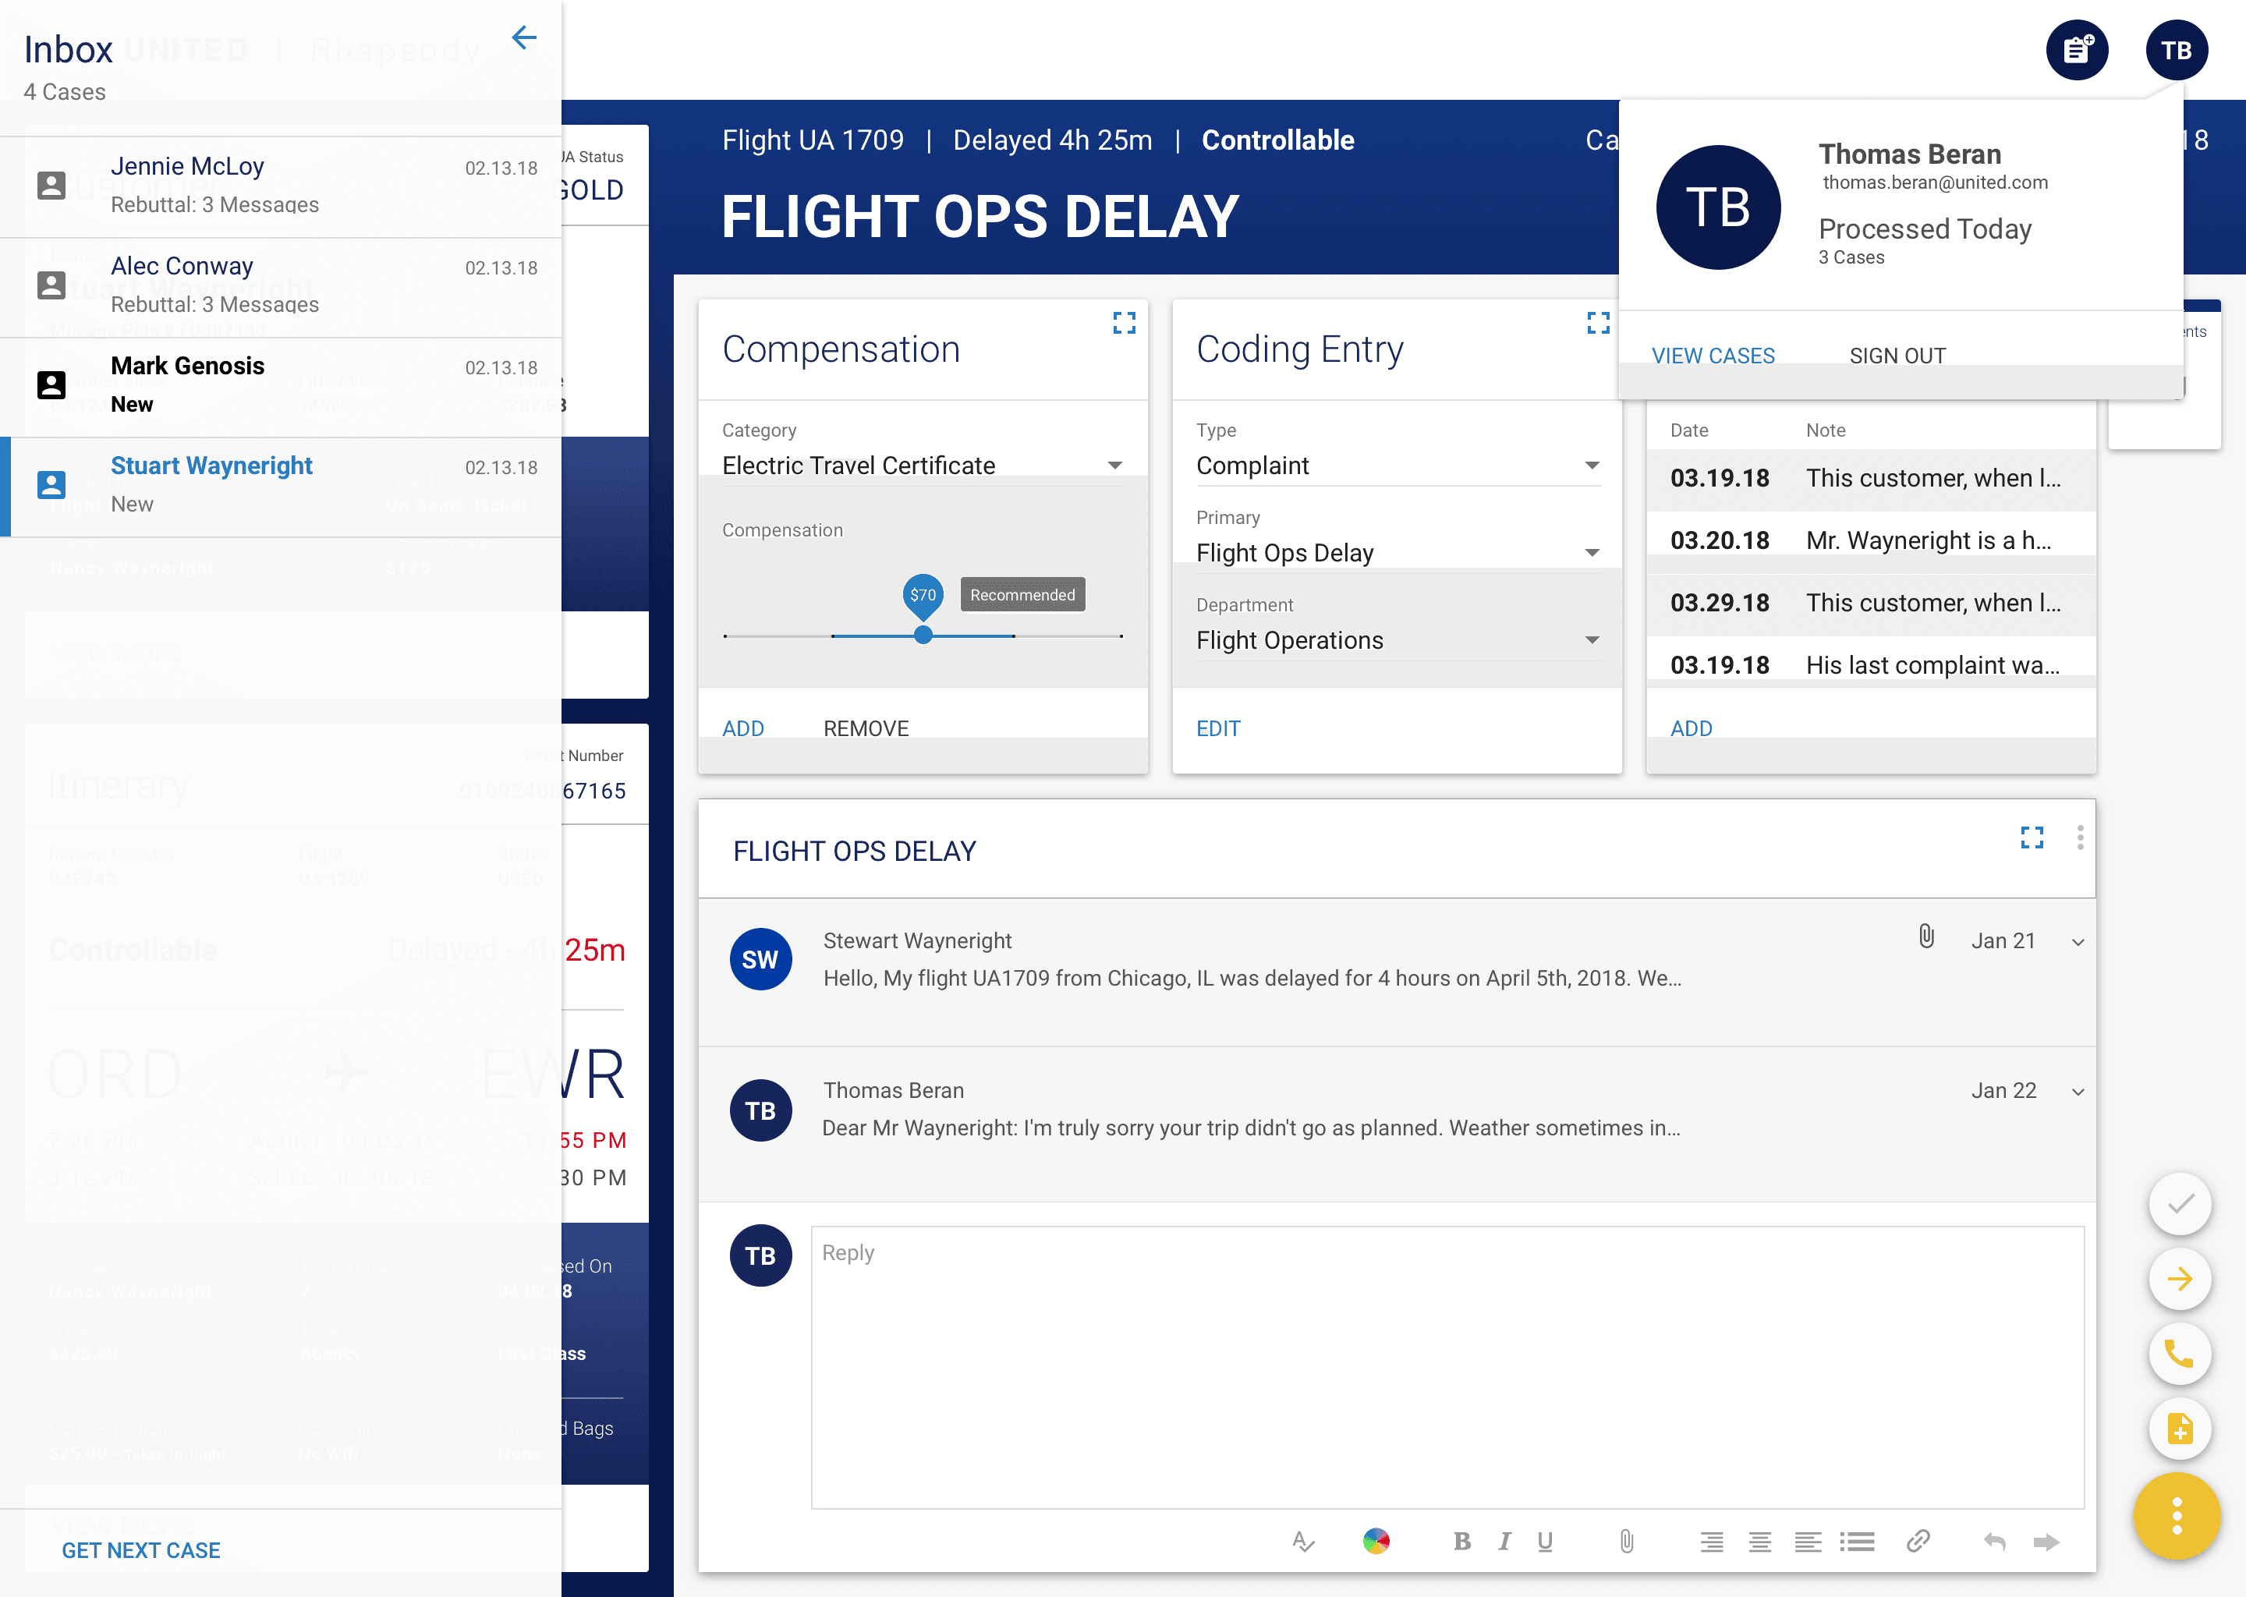Attach a file to the reply
The image size is (2246, 1597).
coord(1627,1541)
